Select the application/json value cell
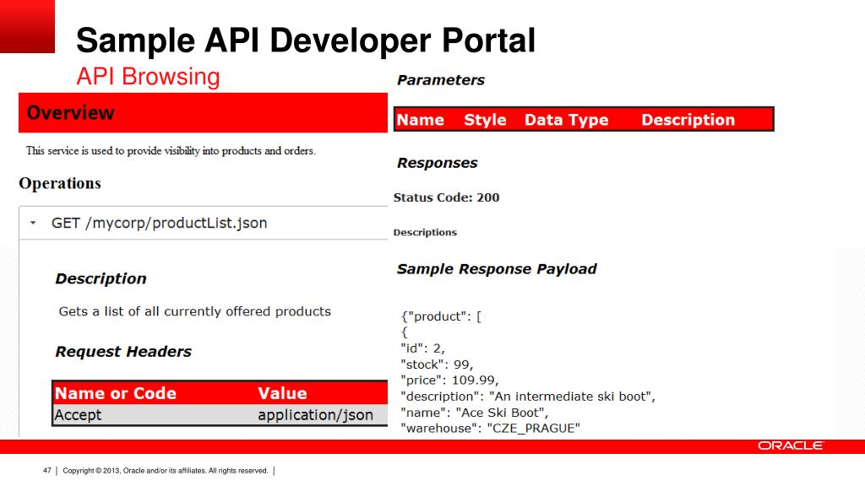 (x=316, y=415)
